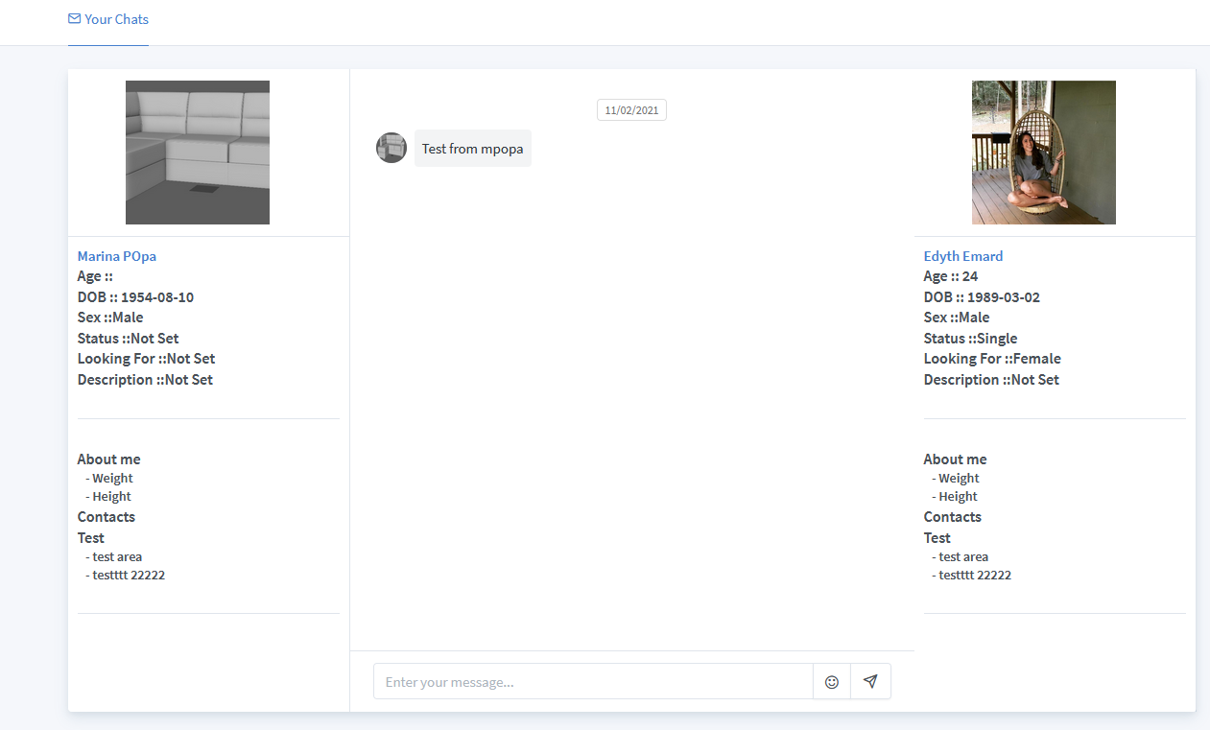Open the emoji picker smiley icon
This screenshot has width=1210, height=730.
[x=832, y=682]
